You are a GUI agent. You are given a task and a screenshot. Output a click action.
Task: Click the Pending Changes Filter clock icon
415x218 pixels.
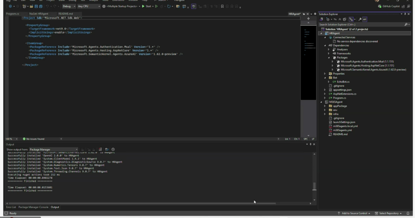328,19
